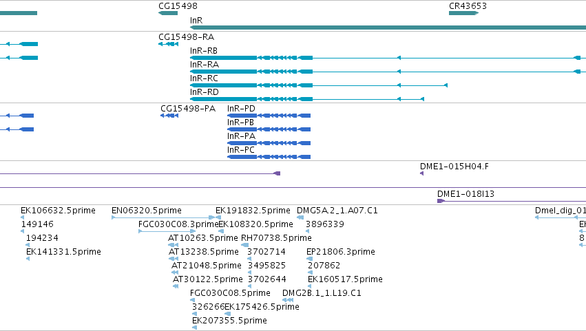The width and height of the screenshot is (586, 331).
Task: Select the InR-RB transcript label
Action: tap(204, 51)
